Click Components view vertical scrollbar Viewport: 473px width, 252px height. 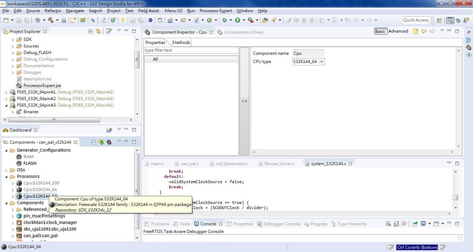(x=136, y=191)
